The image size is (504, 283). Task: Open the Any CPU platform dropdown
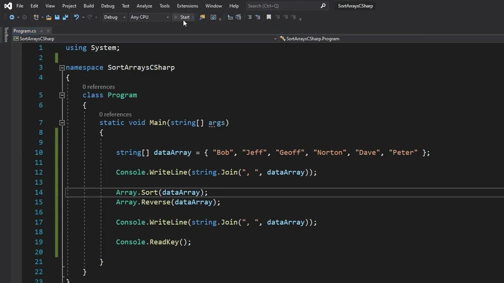point(150,17)
